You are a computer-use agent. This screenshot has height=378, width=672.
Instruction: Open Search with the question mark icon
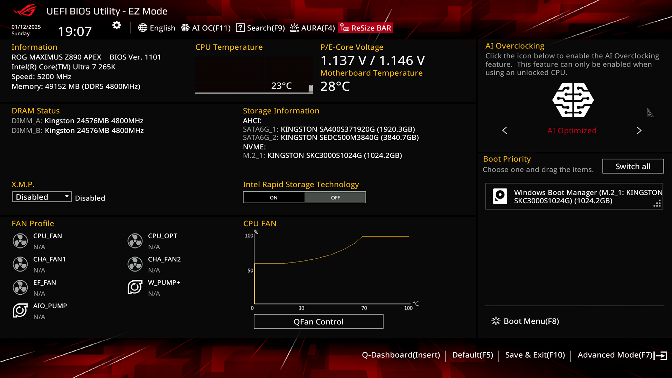coord(240,28)
